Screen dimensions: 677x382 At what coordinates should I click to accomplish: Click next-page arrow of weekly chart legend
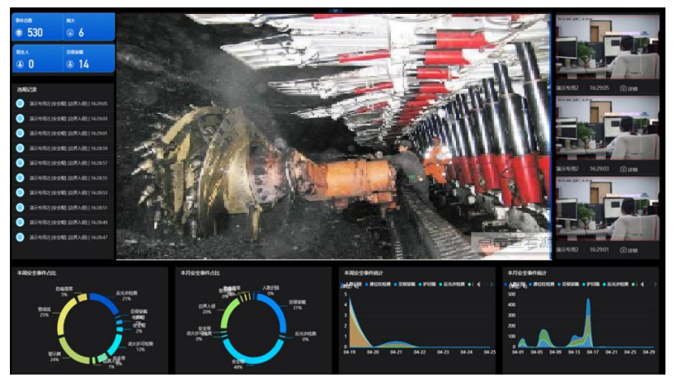coord(492,284)
